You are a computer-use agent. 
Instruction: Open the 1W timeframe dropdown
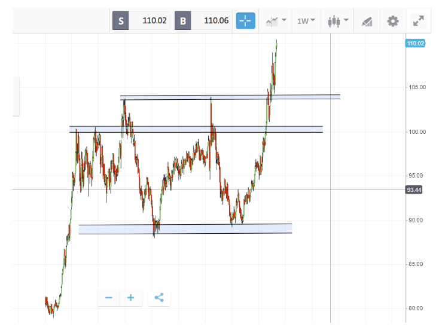pos(306,21)
